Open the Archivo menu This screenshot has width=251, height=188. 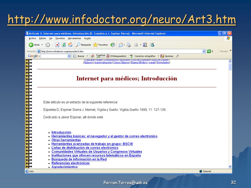[32, 38]
